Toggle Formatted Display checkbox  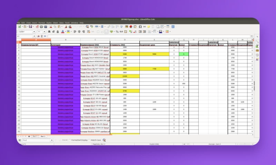(70, 140)
